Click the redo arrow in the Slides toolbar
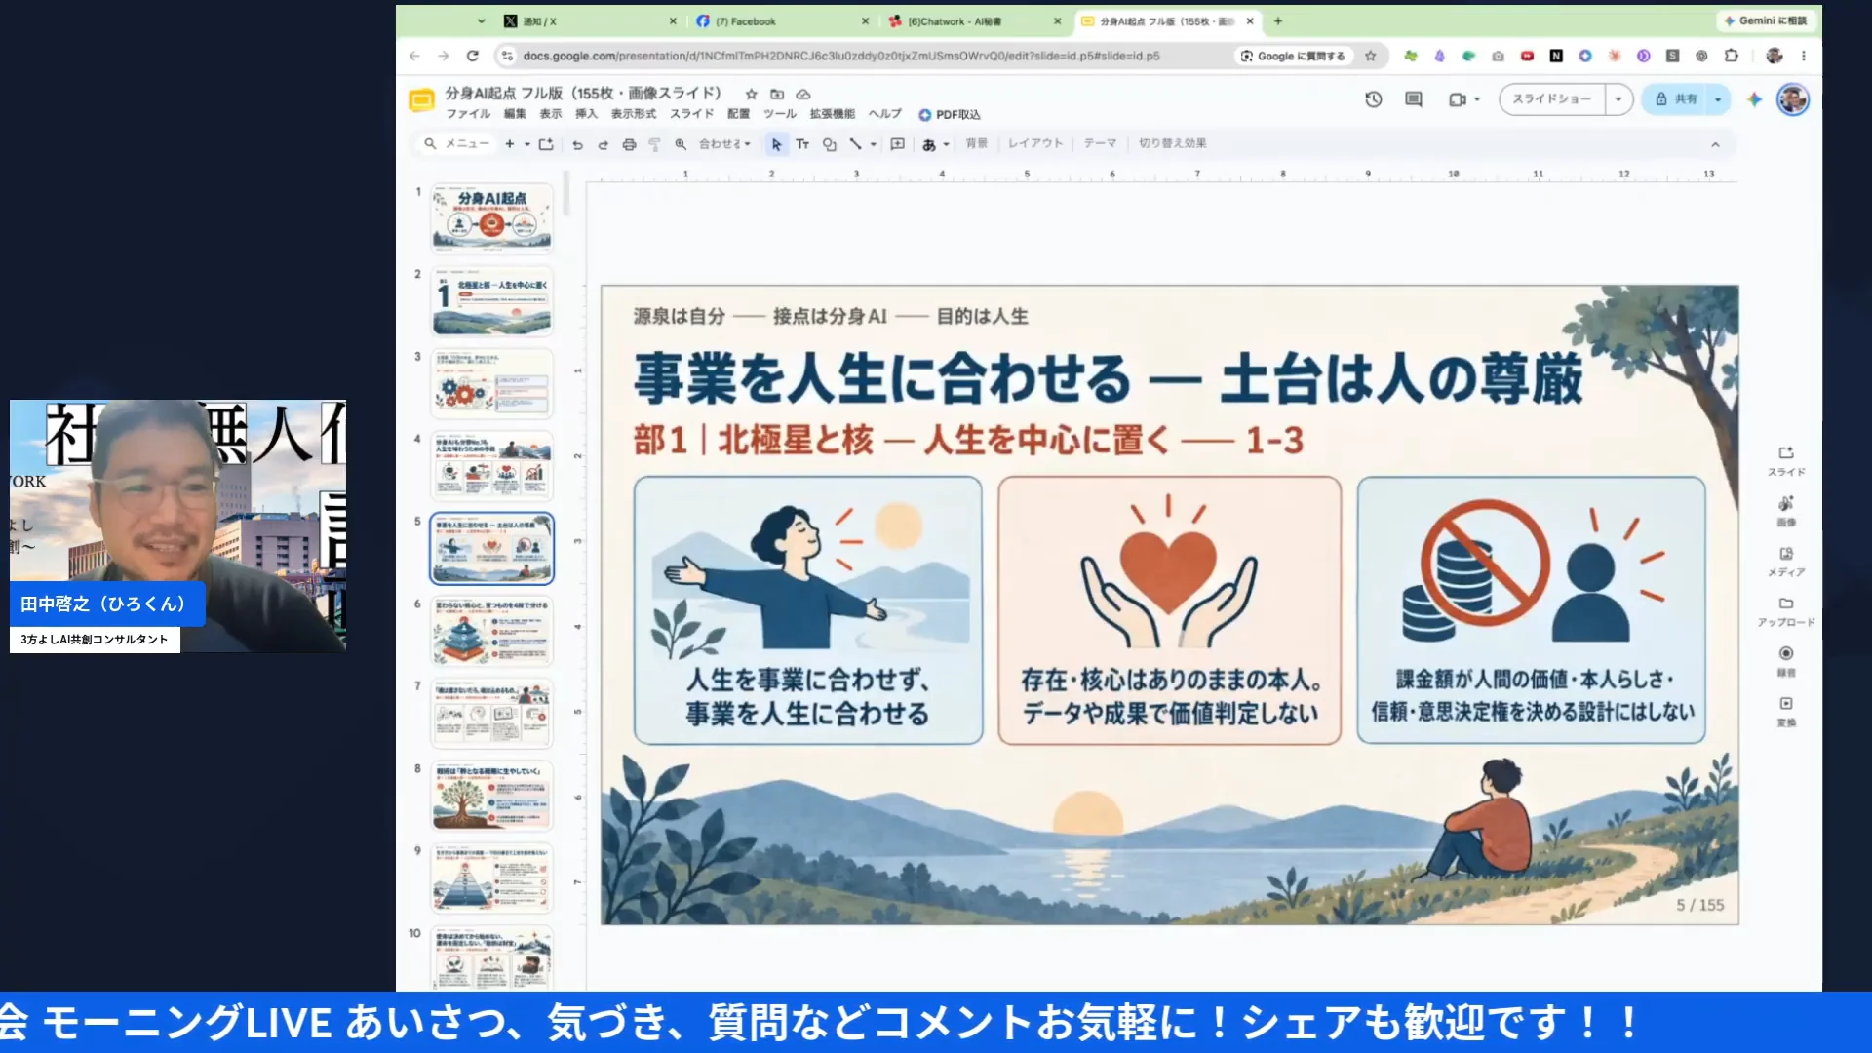This screenshot has width=1872, height=1053. (603, 144)
